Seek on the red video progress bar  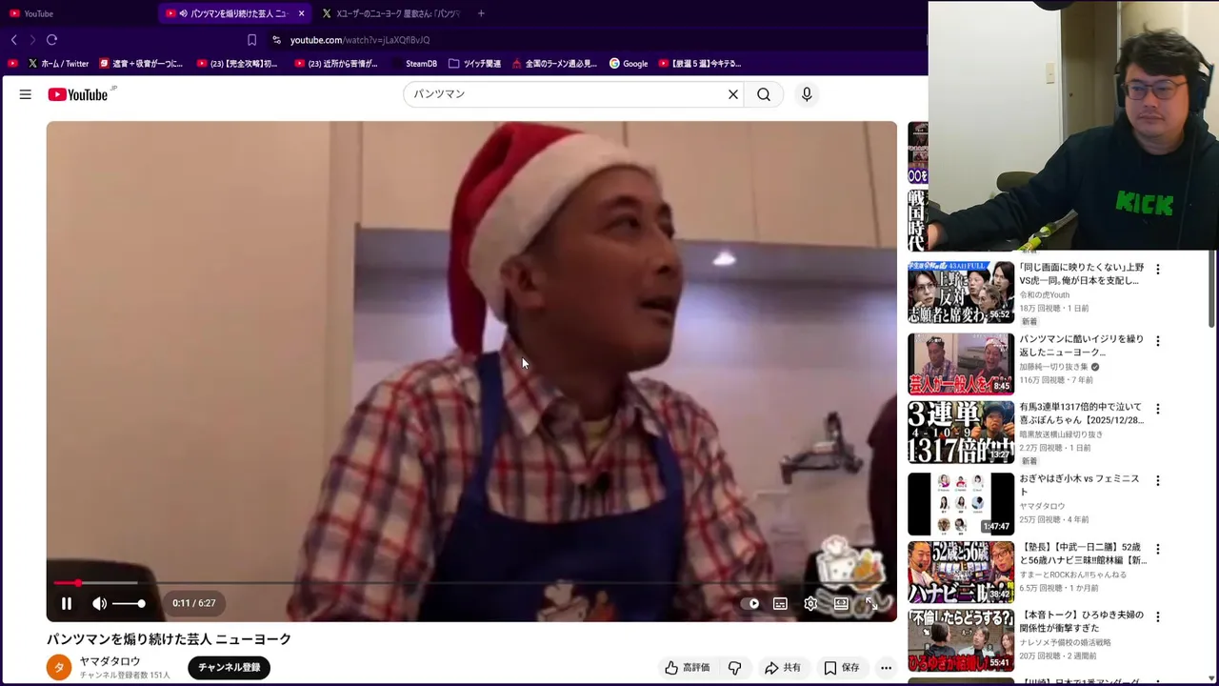471,582
